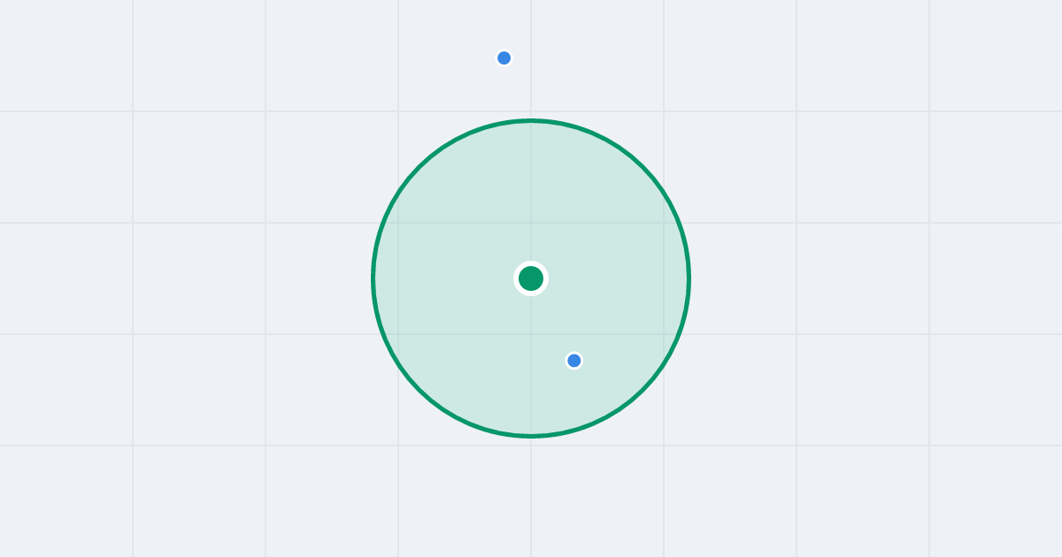Select the blue dot above the green circle

pos(504,58)
